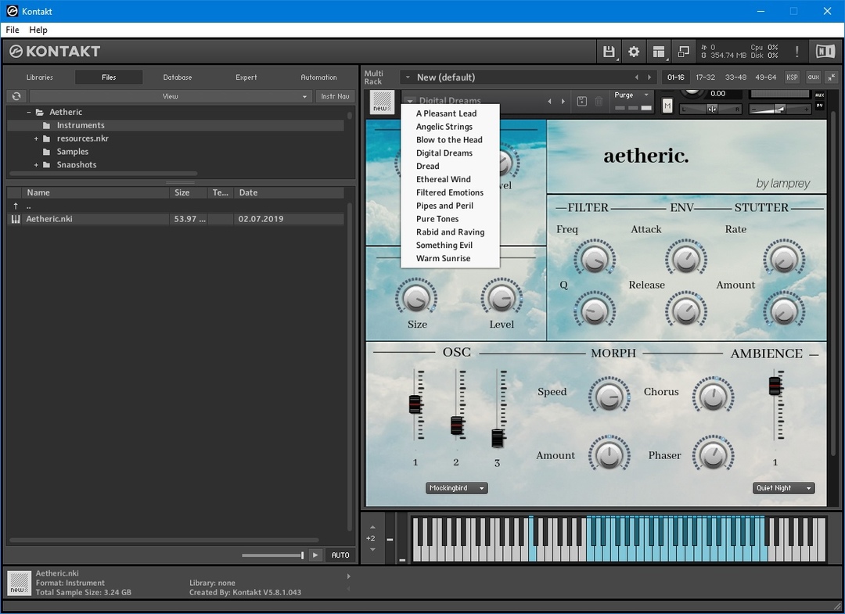Open the Quiet Night ambience dropdown
The height and width of the screenshot is (614, 845).
click(784, 488)
